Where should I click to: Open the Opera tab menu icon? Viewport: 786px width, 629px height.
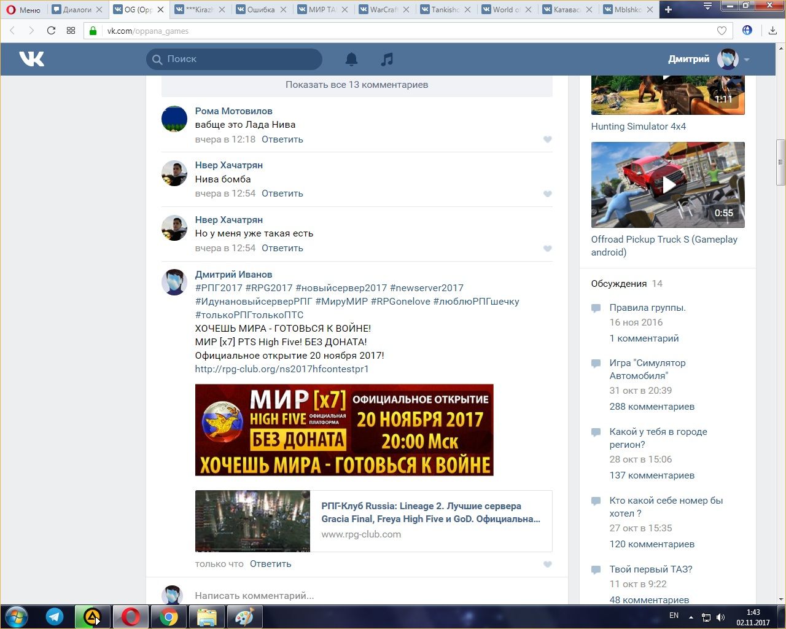tap(708, 6)
